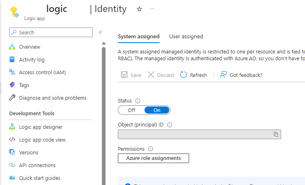Click the star icon to favorite page
This screenshot has height=185, width=305.
tap(139, 9)
